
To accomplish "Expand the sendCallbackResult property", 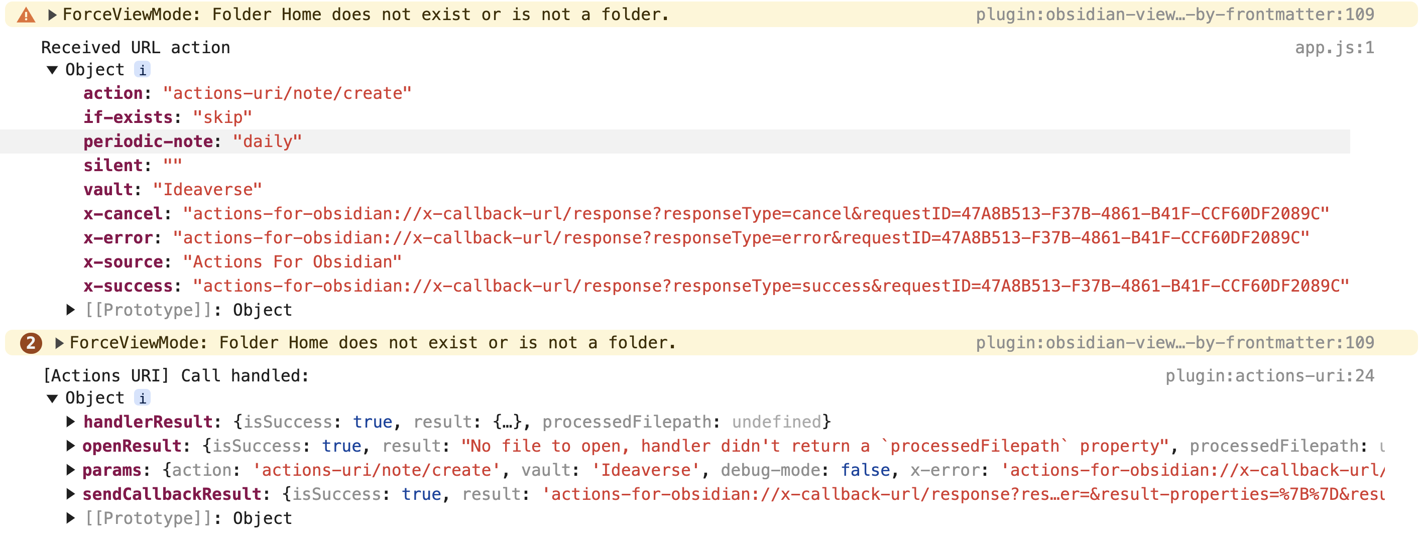I will click(71, 494).
